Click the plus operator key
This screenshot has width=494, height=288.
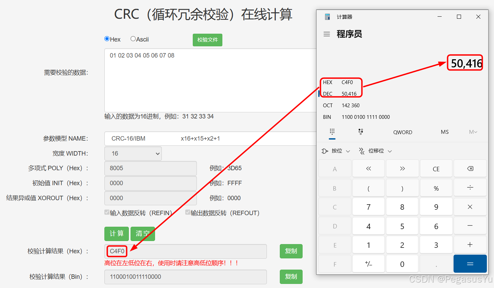pyautogui.click(x=470, y=245)
